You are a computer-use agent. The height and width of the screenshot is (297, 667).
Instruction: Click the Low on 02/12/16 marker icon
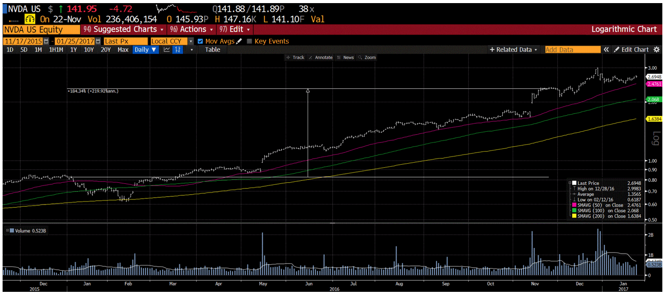pyautogui.click(x=574, y=199)
